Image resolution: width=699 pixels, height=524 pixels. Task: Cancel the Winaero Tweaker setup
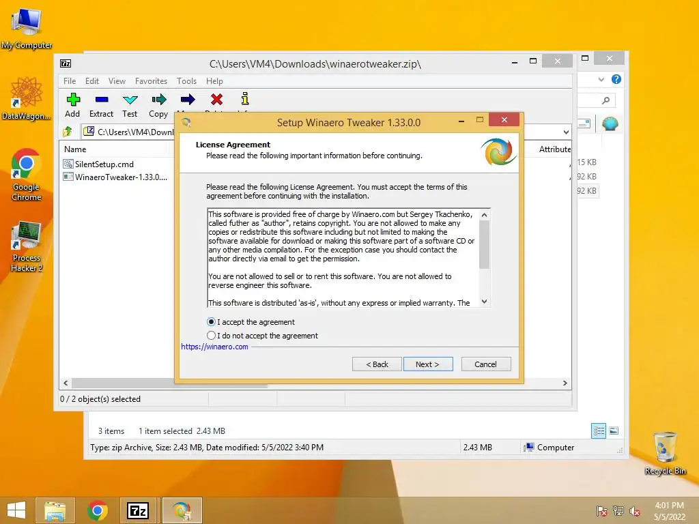(x=486, y=364)
